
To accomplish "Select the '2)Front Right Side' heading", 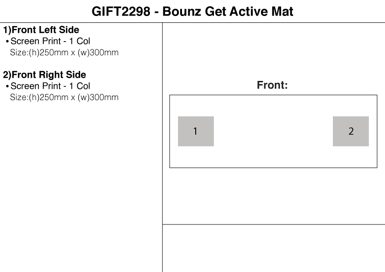I will (x=44, y=75).
